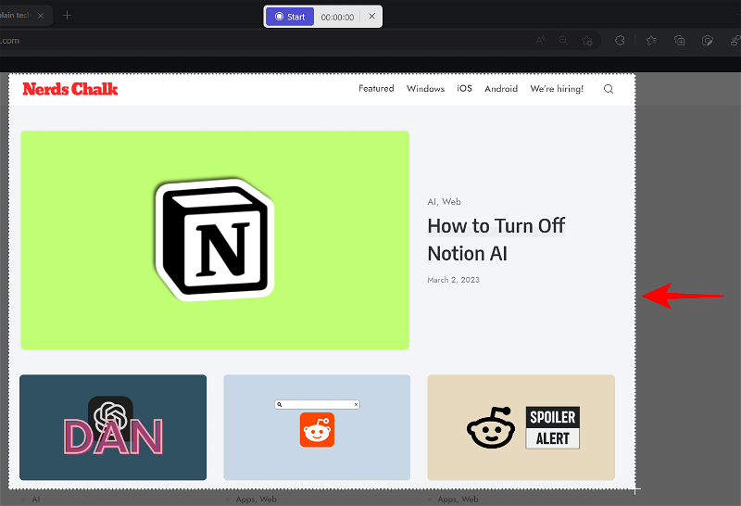
Task: Click the Nerds Chalk logo
Action: [x=70, y=89]
